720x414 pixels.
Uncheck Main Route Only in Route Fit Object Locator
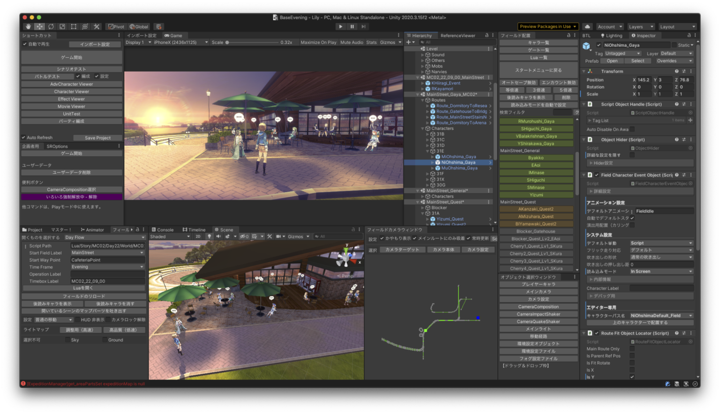pyautogui.click(x=632, y=348)
